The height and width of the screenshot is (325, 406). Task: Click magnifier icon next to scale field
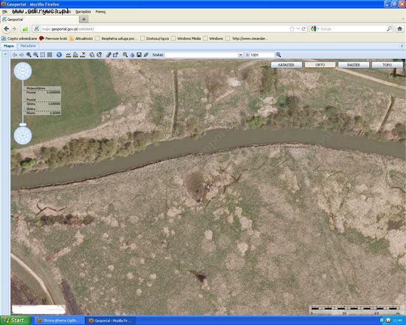pos(278,55)
